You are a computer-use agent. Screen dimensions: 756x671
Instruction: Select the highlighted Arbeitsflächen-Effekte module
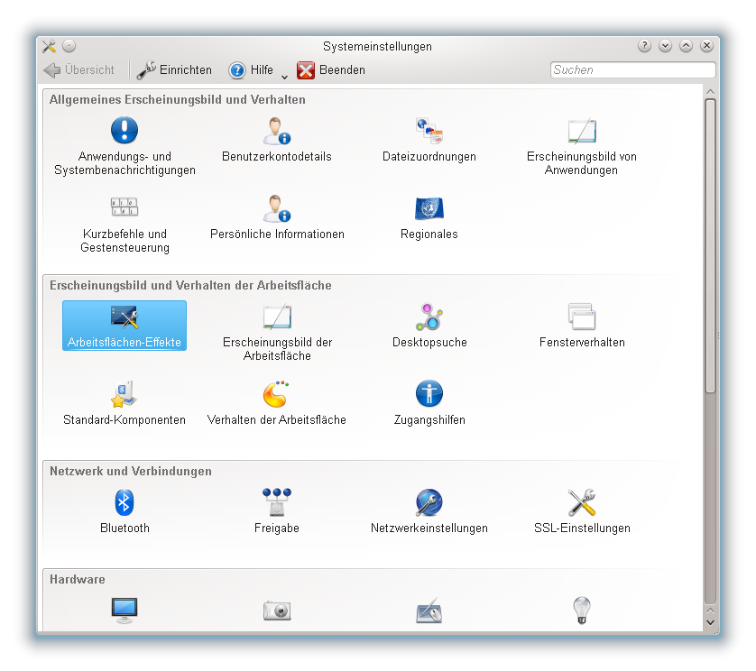pyautogui.click(x=124, y=326)
